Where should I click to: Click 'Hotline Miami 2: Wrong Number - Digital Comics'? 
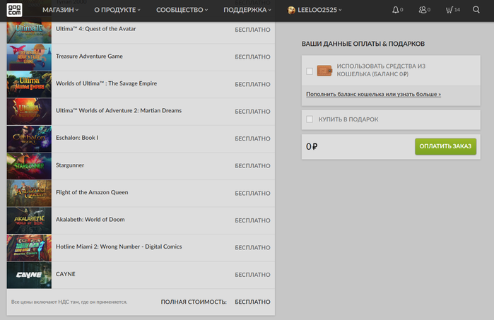point(119,247)
